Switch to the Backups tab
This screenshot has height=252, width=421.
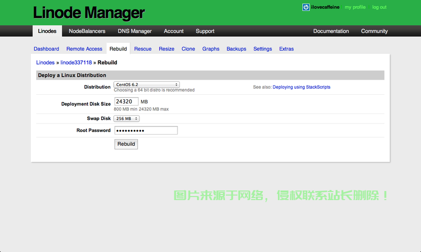coord(237,49)
